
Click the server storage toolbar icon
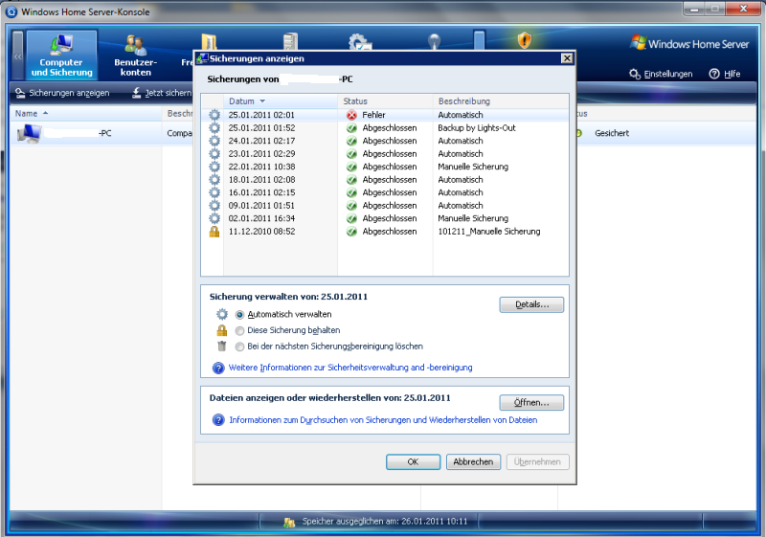(x=290, y=41)
